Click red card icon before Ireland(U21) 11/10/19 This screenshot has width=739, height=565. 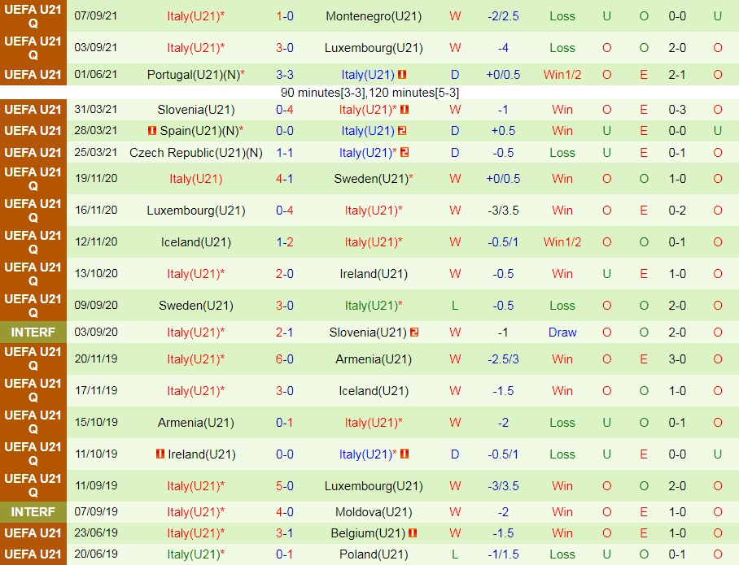tap(160, 454)
